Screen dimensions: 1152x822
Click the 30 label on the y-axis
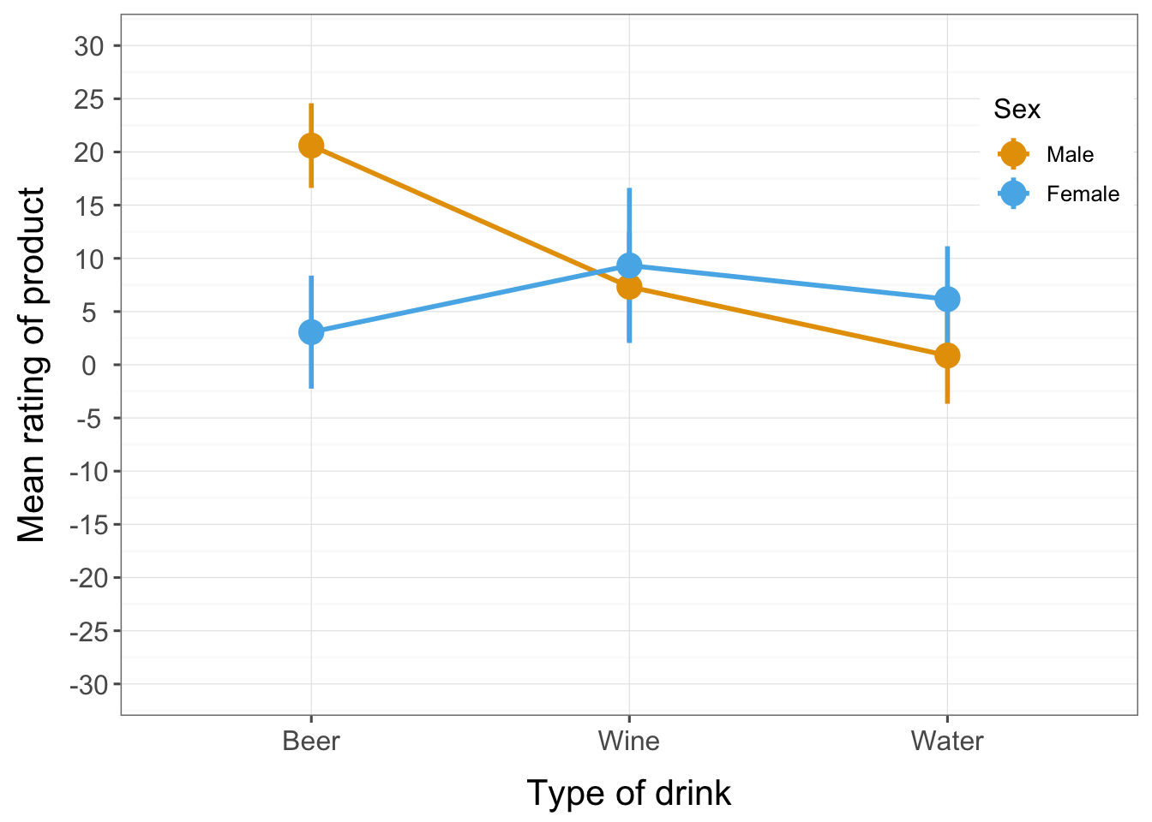[x=88, y=46]
